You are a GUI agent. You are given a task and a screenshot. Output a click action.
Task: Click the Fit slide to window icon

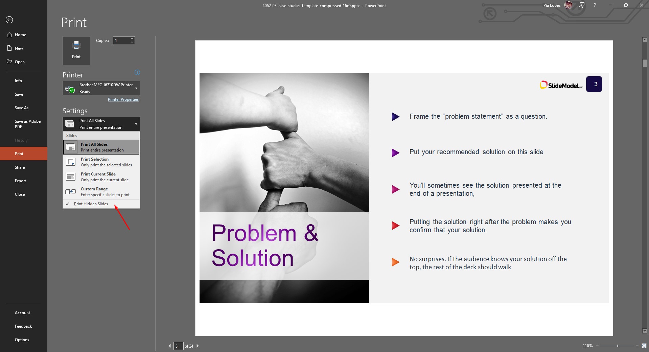(643, 346)
